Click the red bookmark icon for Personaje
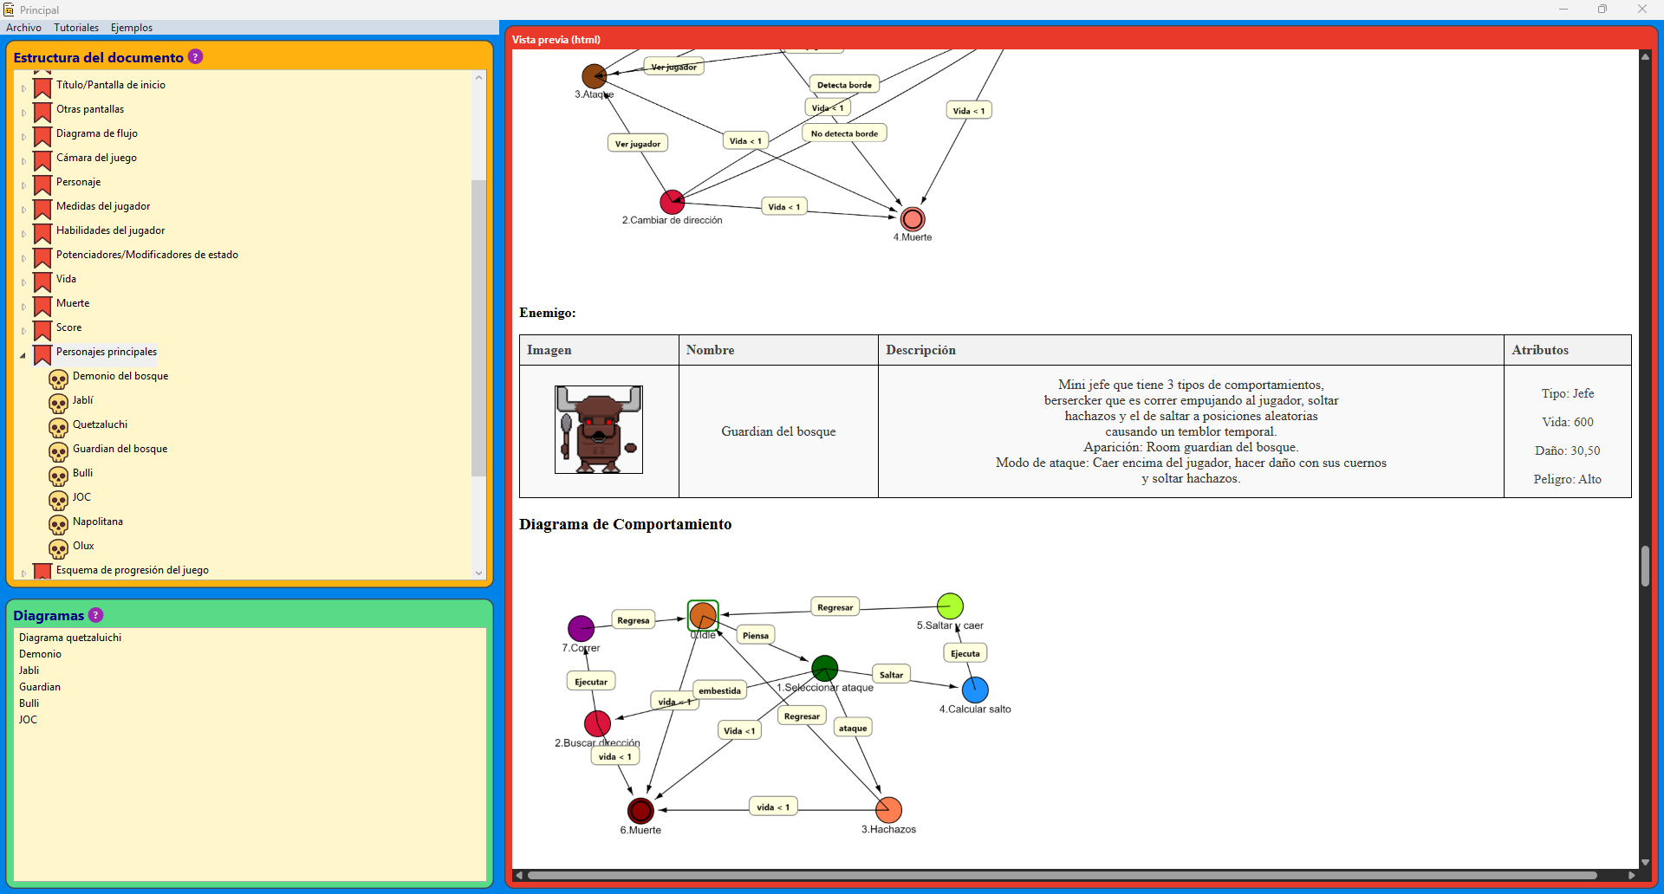This screenshot has height=894, width=1664. point(42,185)
